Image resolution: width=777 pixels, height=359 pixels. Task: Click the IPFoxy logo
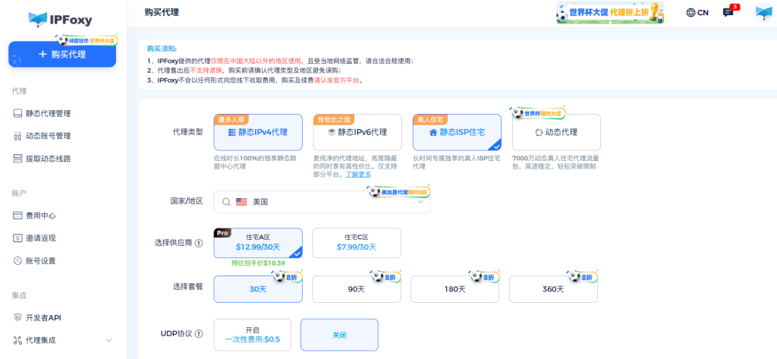pos(61,19)
